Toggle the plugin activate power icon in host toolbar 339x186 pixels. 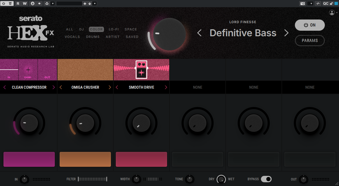point(4,3)
